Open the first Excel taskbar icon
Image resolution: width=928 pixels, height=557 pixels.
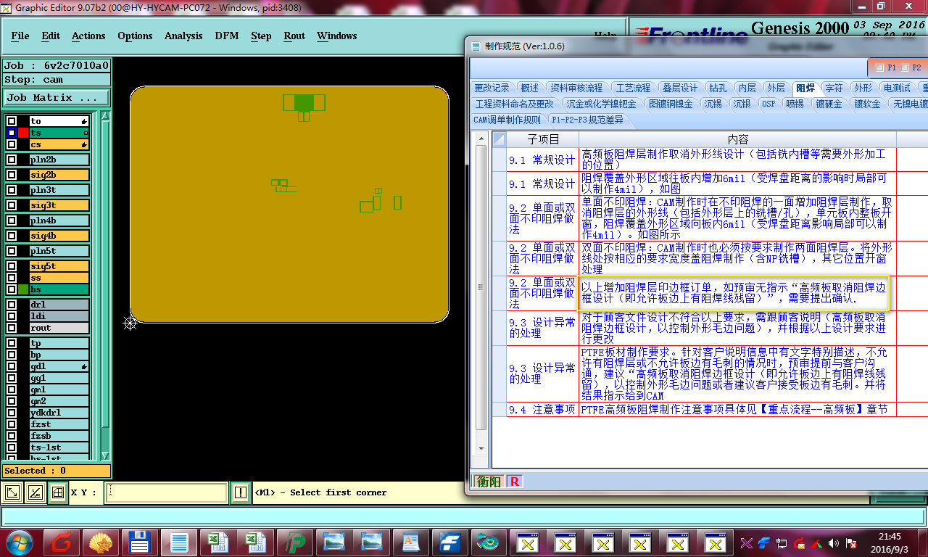coord(217,542)
